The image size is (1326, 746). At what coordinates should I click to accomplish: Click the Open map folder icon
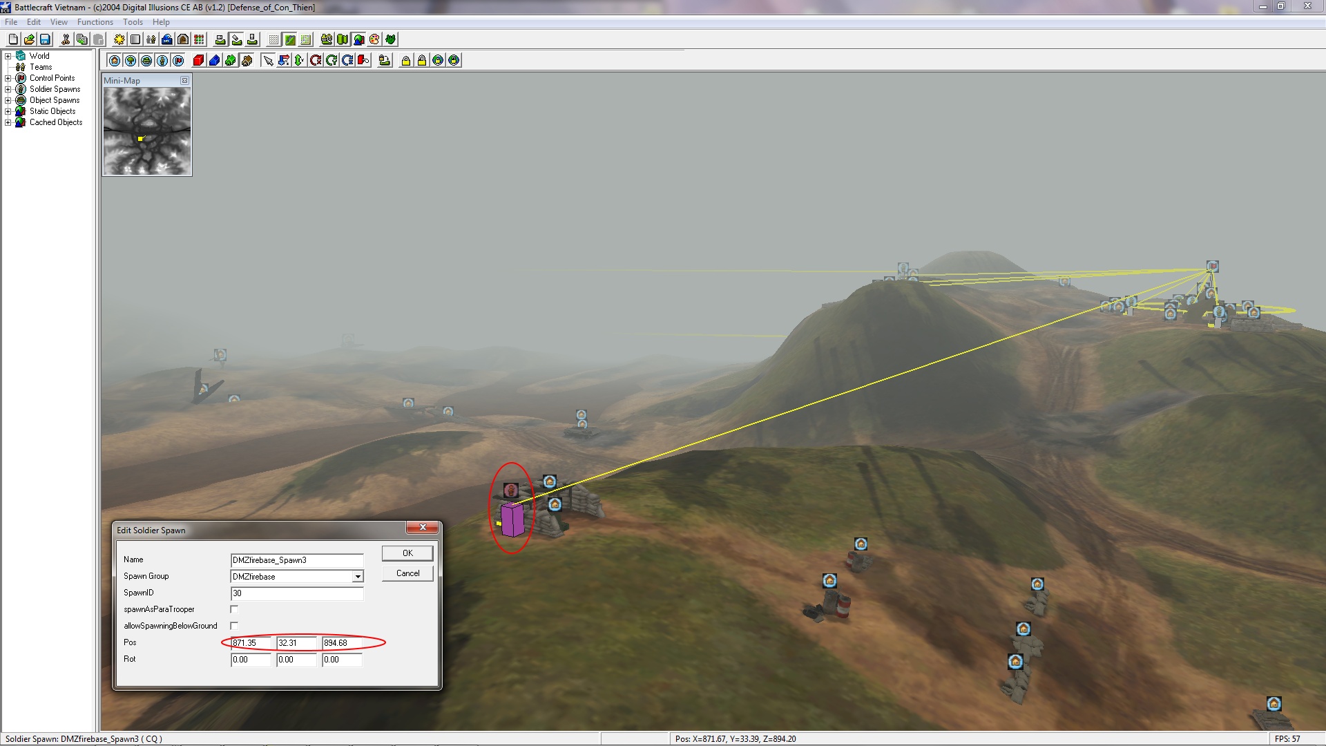click(29, 39)
